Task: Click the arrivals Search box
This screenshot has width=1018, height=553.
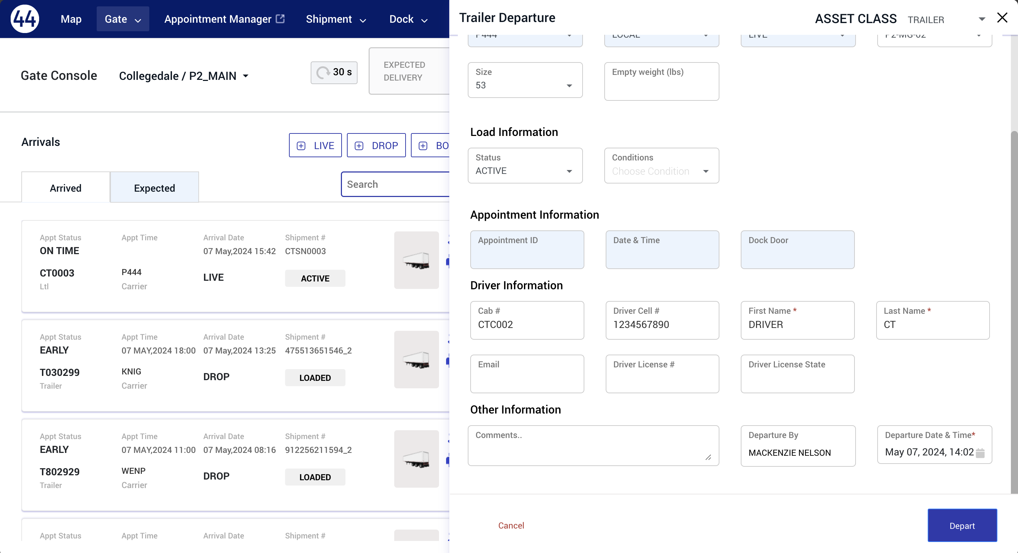Action: pyautogui.click(x=395, y=184)
